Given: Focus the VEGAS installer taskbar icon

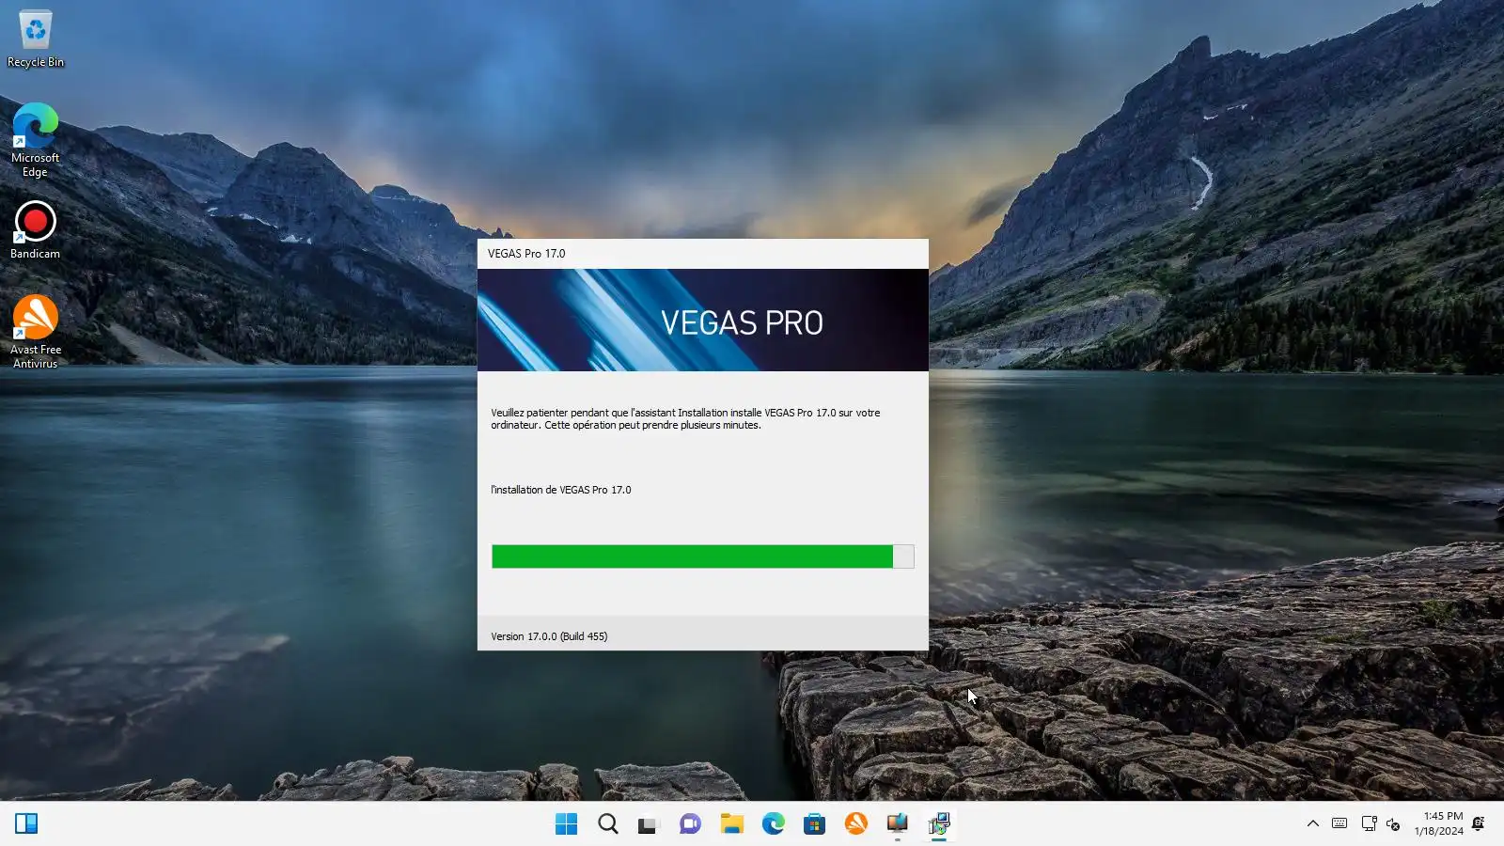Looking at the screenshot, I should click(939, 824).
